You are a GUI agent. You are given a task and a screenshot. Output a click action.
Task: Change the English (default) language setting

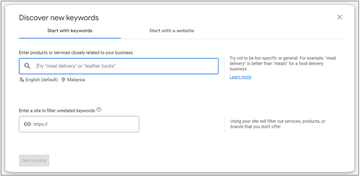click(x=41, y=80)
